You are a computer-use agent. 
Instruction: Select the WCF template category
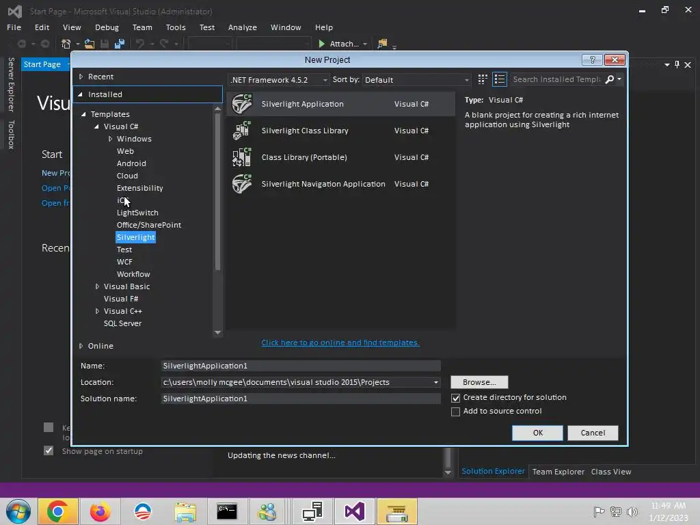click(x=124, y=262)
